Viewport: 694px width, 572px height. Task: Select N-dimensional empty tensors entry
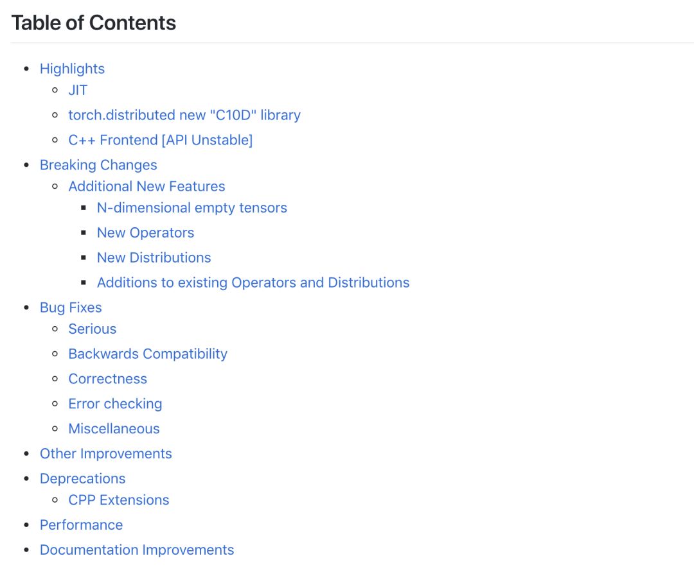[x=192, y=208]
